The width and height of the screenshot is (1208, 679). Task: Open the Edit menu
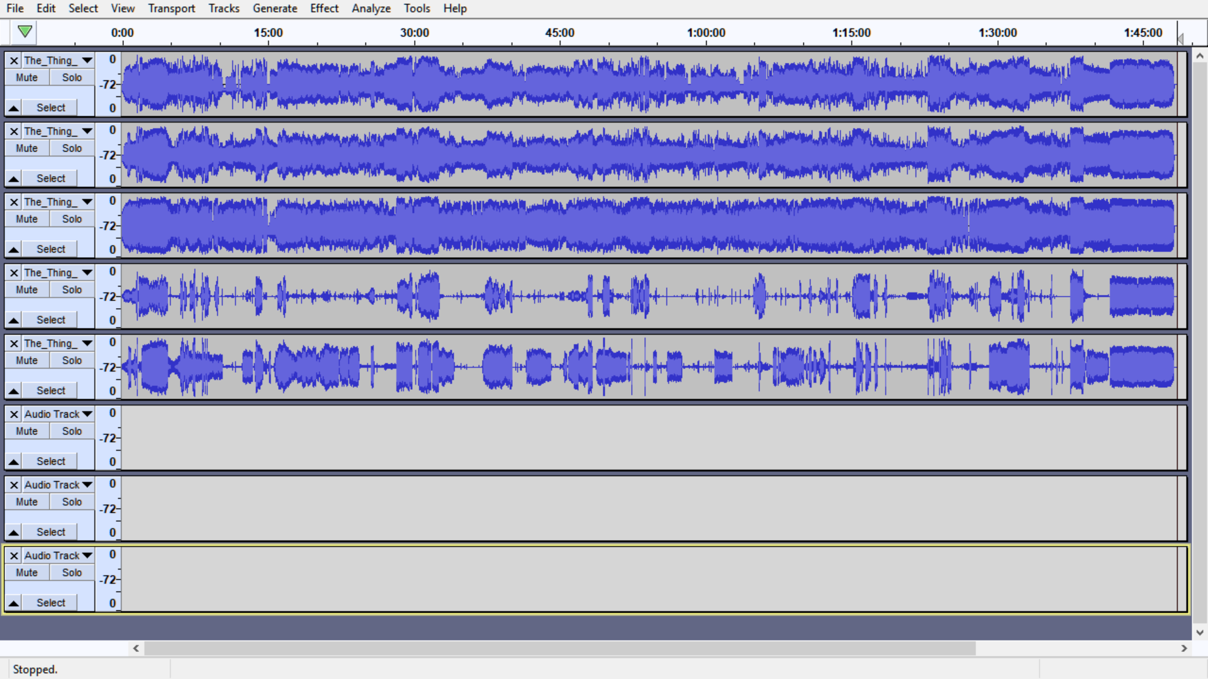46,8
